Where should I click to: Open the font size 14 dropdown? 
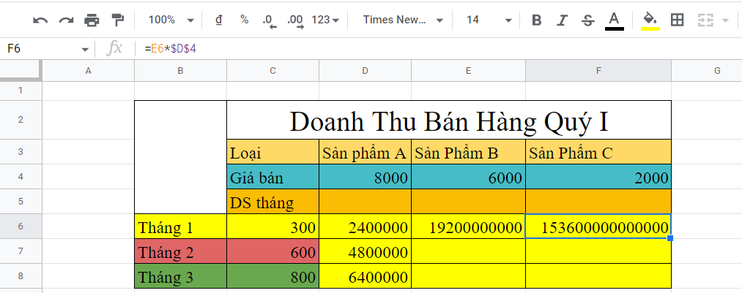tap(489, 20)
